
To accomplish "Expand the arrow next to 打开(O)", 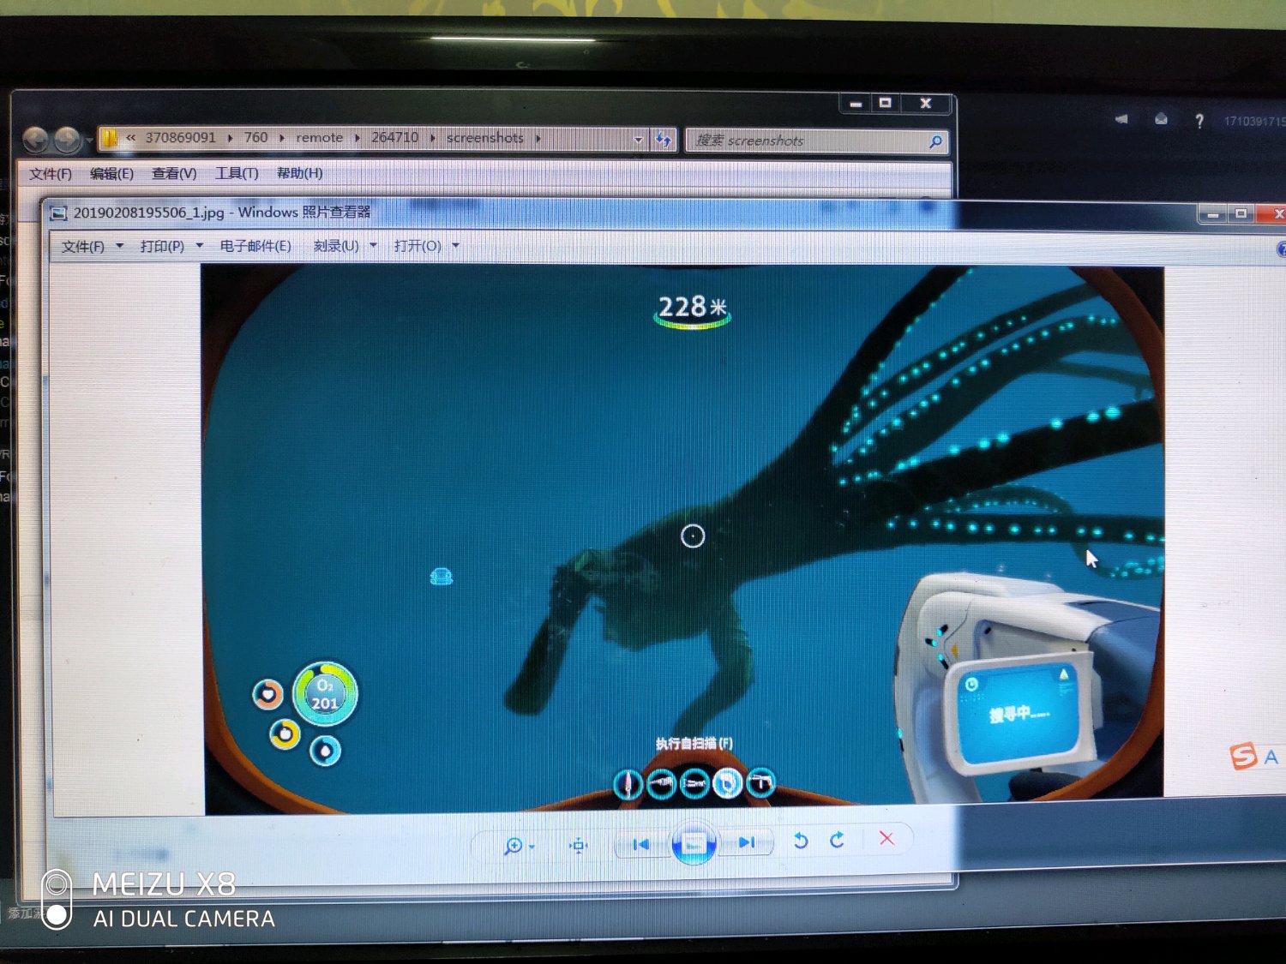I will [x=456, y=245].
